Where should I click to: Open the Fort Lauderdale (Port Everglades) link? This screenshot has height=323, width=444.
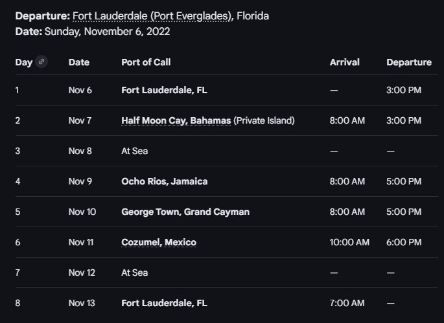(x=152, y=16)
